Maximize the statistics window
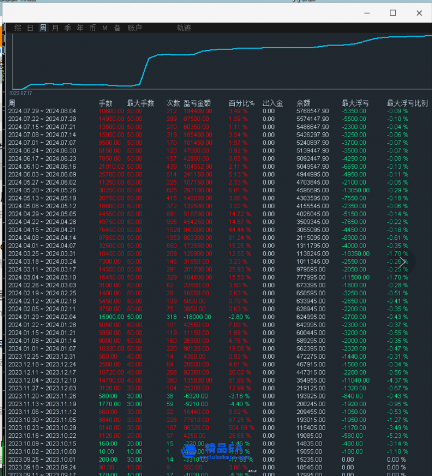Viewport: 432px width, 476px height. (x=392, y=13)
